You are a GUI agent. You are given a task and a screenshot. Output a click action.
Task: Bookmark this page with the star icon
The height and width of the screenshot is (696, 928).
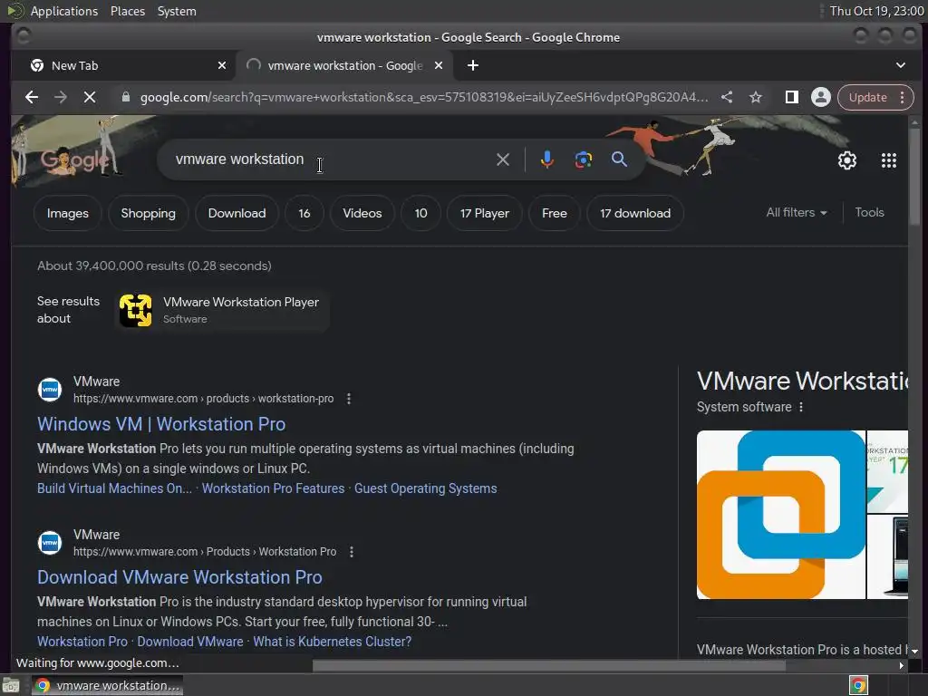[755, 97]
